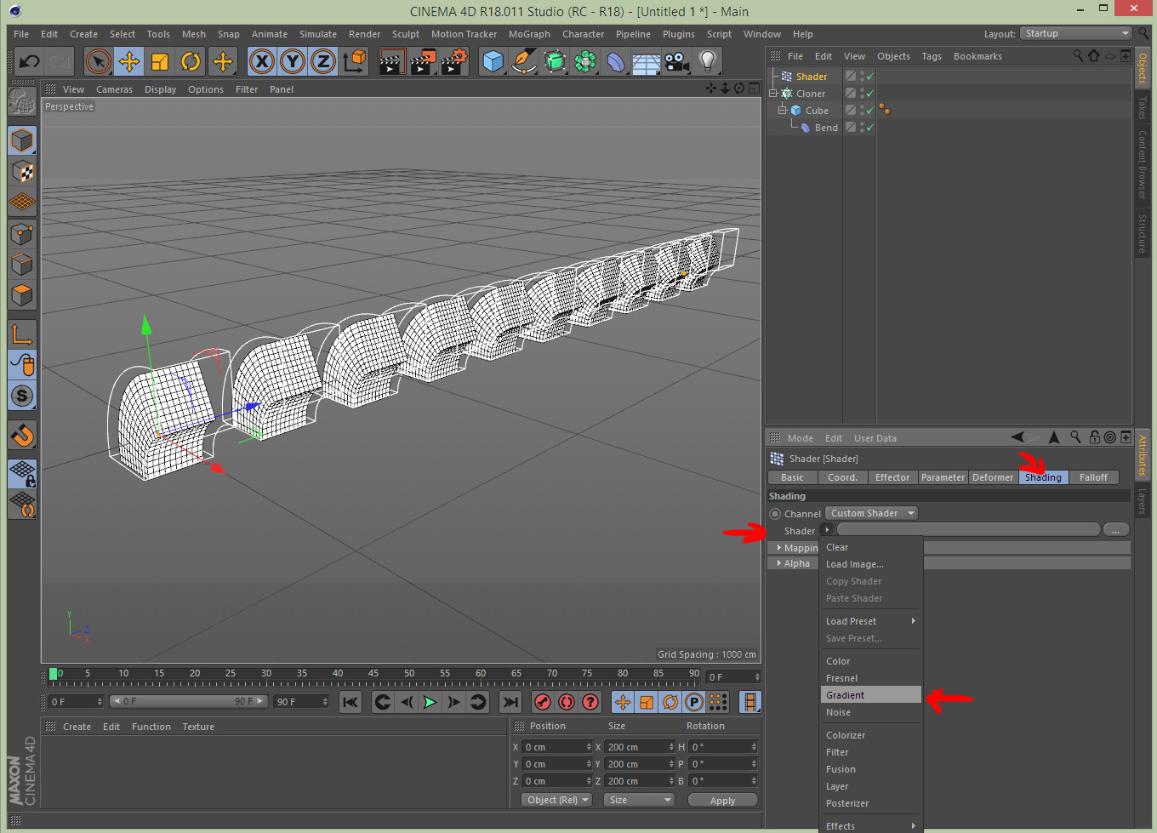
Task: Toggle Shader object enabled checkmark
Action: [x=869, y=77]
